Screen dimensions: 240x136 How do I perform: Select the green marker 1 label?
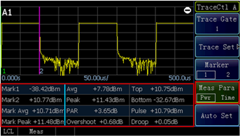pyautogui.click(x=4, y=71)
